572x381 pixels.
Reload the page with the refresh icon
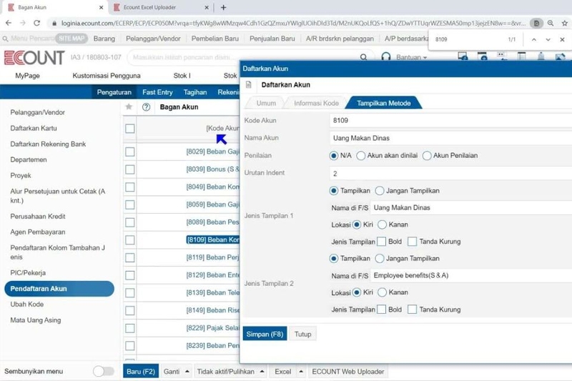[37, 23]
